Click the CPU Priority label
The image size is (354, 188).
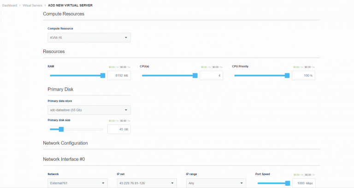tap(240, 66)
